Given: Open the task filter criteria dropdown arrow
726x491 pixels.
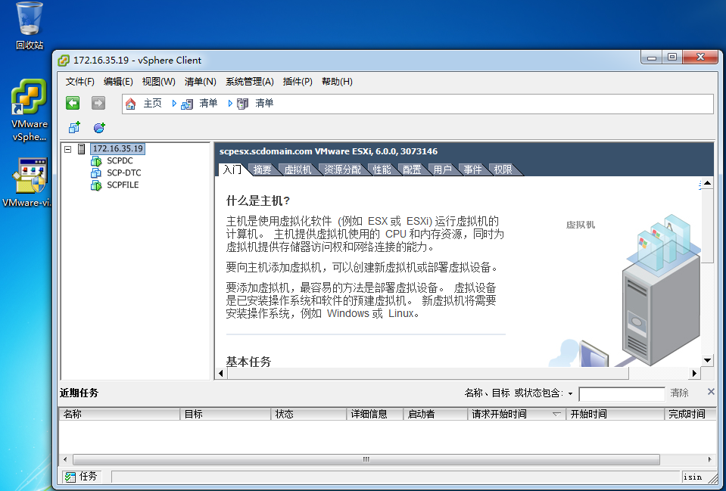Looking at the screenshot, I should pos(571,394).
